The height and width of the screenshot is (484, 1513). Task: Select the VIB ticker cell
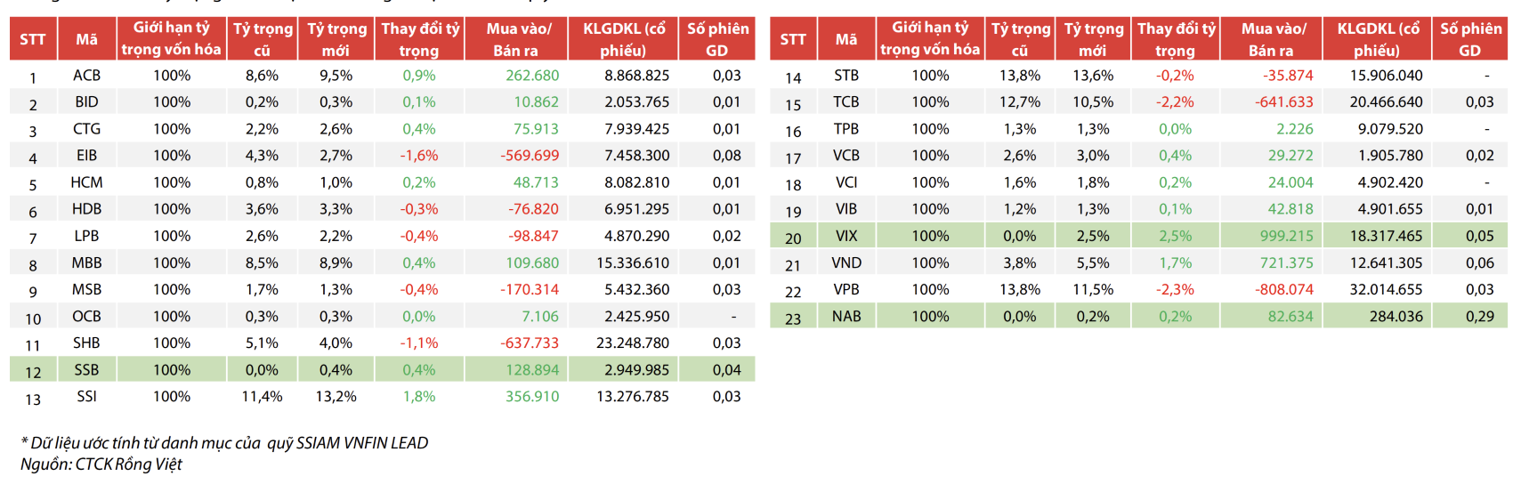[846, 209]
